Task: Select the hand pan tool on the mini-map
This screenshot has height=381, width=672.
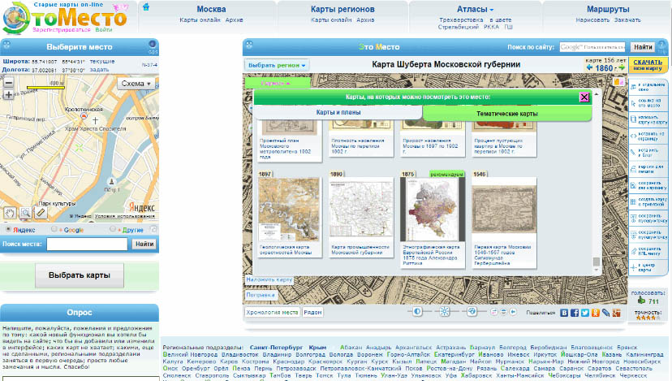Action: (10, 212)
